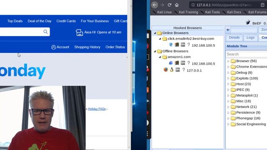This screenshot has height=150, width=267.
Task: Open the Offline Browsers folder icon
Action: point(159,51)
